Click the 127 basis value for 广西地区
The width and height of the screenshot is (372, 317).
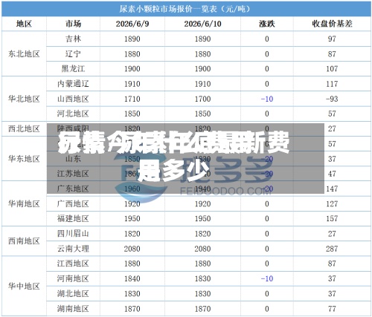pos(332,204)
